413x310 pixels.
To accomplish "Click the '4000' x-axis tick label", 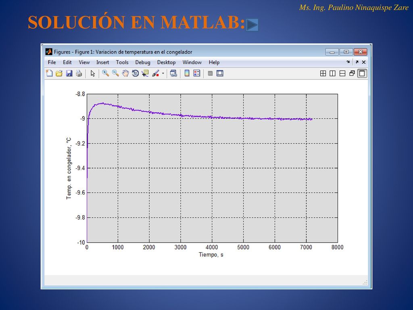I will (212, 247).
